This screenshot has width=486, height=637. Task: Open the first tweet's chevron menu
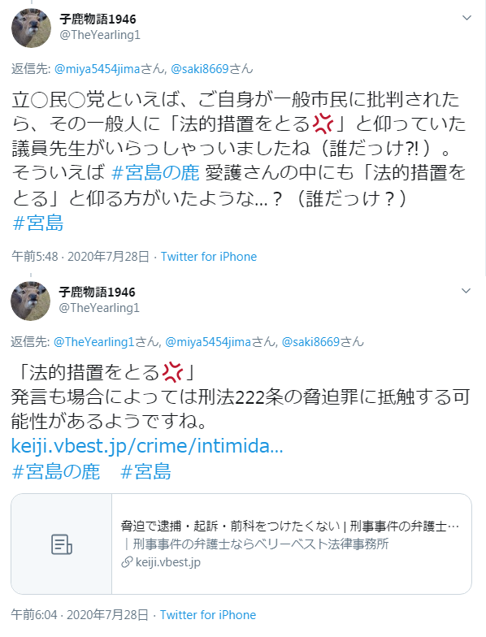466,18
